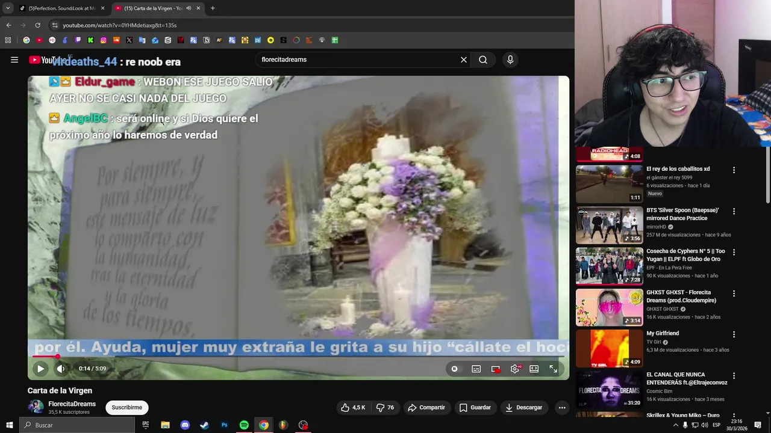
Task: Toggle subtitles in the video player
Action: pyautogui.click(x=476, y=369)
